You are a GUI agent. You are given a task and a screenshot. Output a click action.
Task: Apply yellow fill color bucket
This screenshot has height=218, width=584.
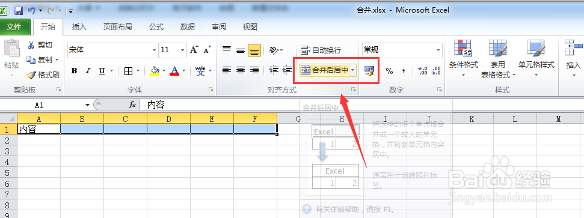point(155,71)
